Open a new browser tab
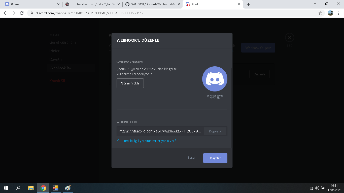This screenshot has width=344, height=193. [x=249, y=4]
